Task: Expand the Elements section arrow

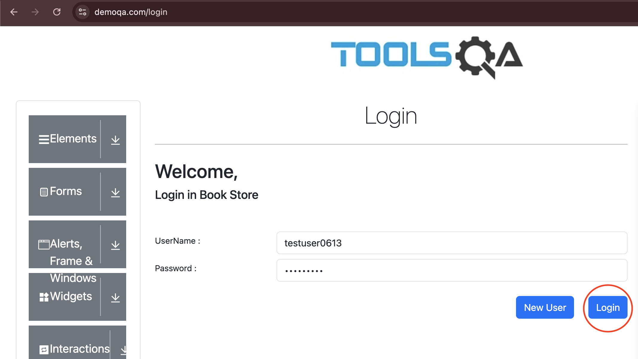Action: 115,140
